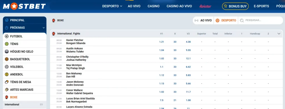Click the live broadcast icon beside Ao Vivo
Viewport: 285px width, 109px height.
pos(196,21)
